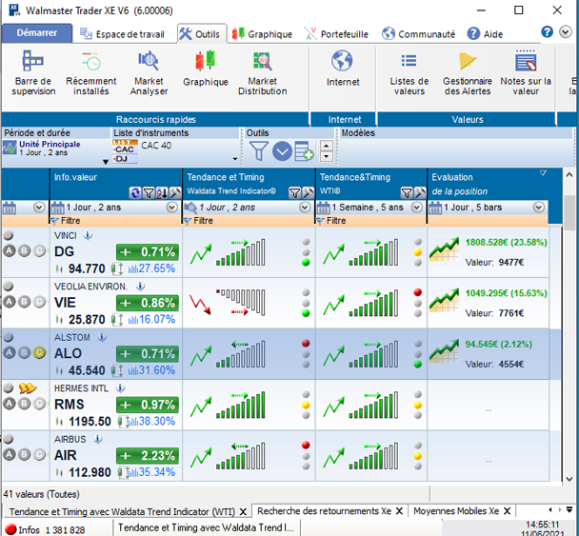Click info icon next to ALSTOM
This screenshot has width=579, height=536.
pyautogui.click(x=102, y=337)
